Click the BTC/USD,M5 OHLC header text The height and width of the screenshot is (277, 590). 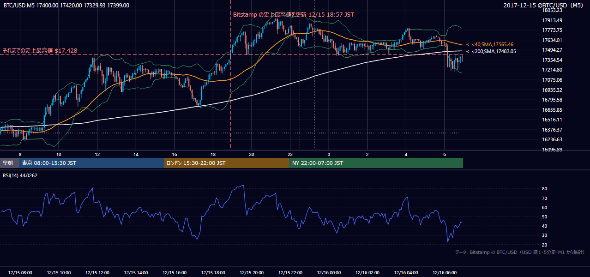(x=66, y=5)
